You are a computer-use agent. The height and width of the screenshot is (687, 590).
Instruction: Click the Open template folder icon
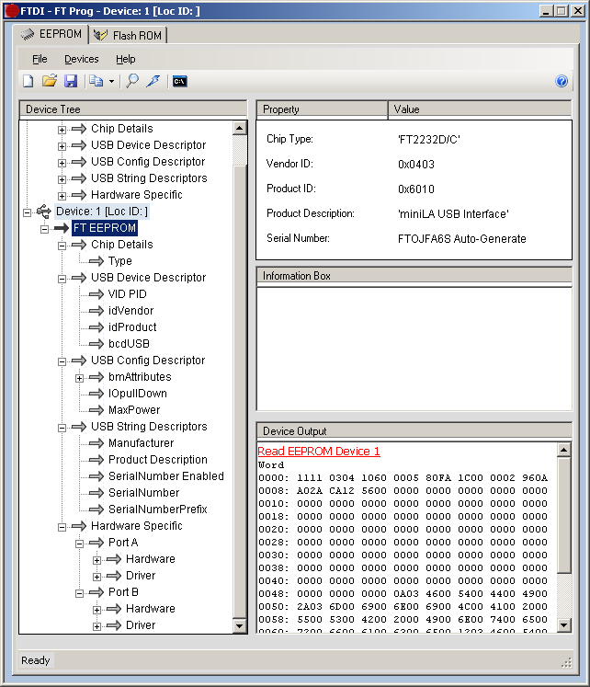(50, 81)
